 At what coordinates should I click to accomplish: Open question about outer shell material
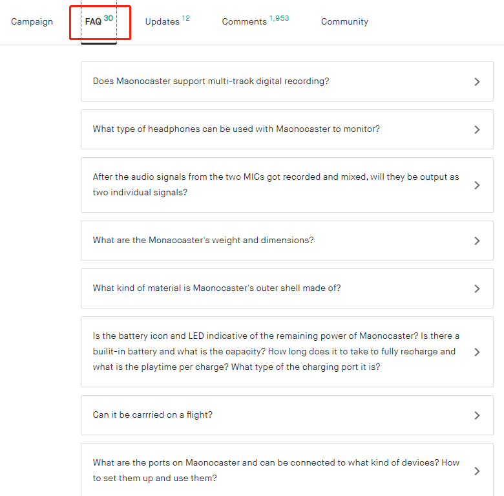coord(216,288)
